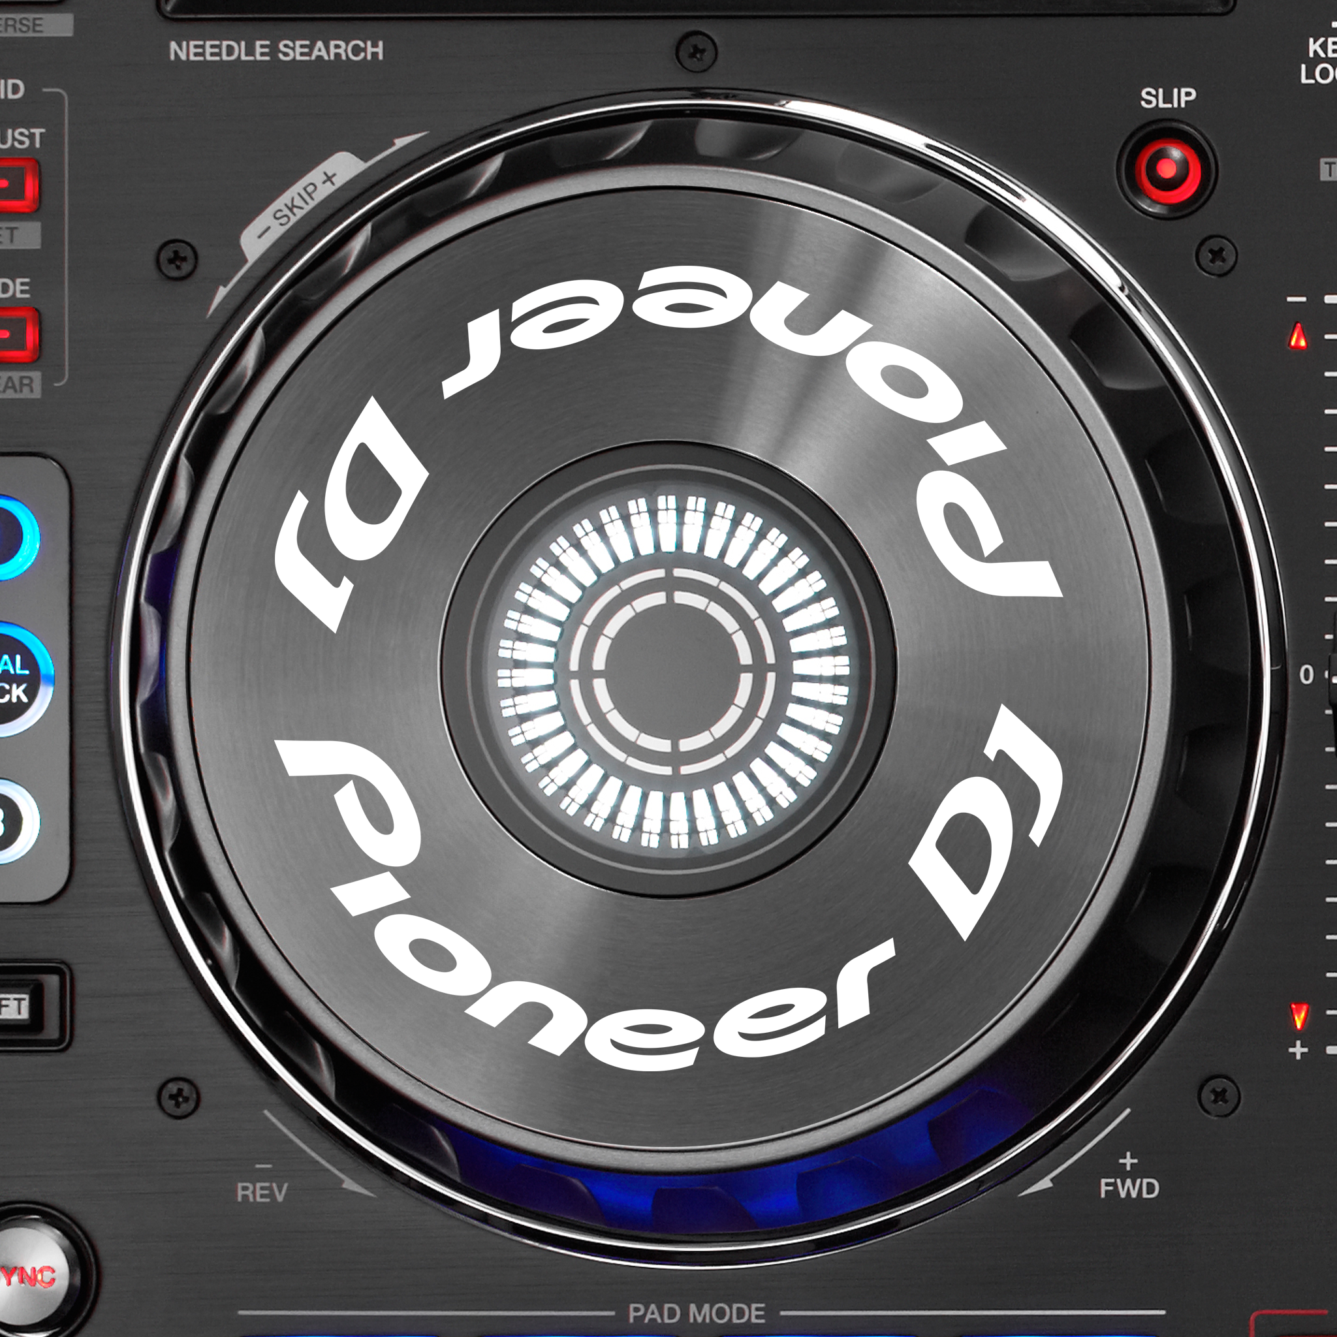Click the PAD MODE label
Screen dimensions: 1337x1337
[696, 1313]
